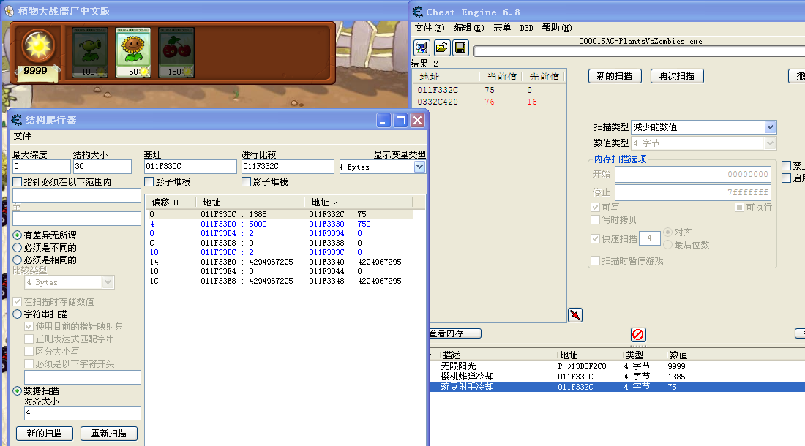Toggle 影子堆栈 checkbox under 基址
This screenshot has height=446, width=805.
[x=149, y=182]
